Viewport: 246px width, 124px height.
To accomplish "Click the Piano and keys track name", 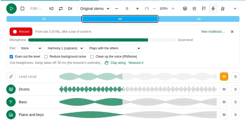I will 31,115.
